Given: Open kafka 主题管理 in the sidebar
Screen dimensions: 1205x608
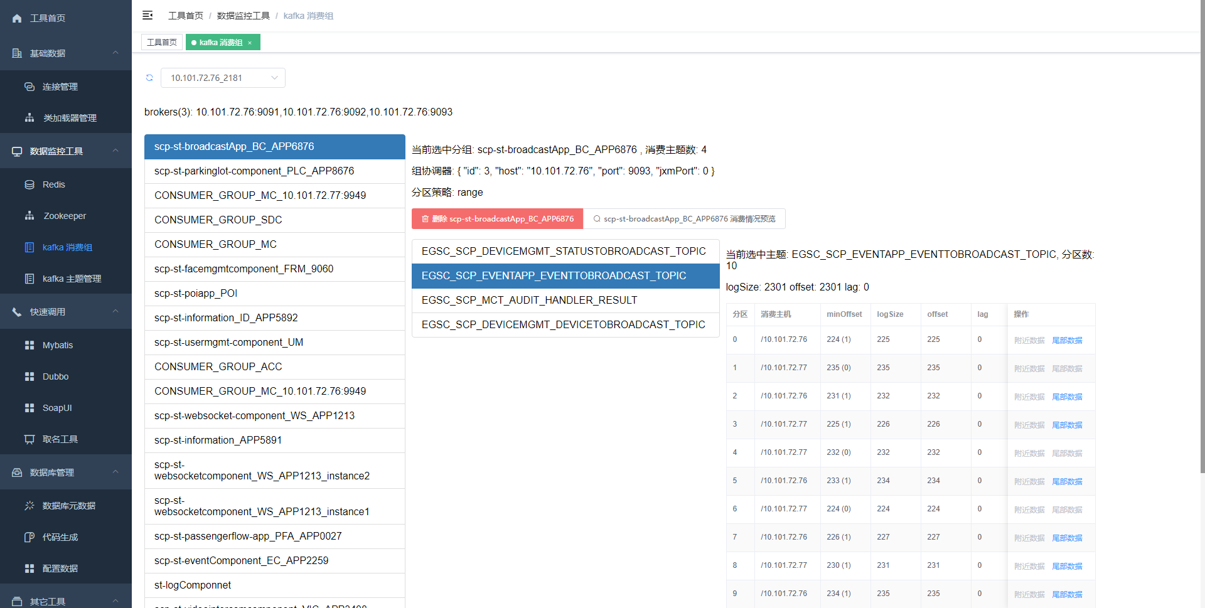Looking at the screenshot, I should click(66, 279).
